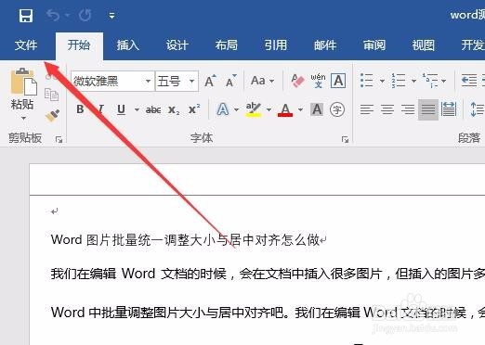
Task: Click the 五号 font size field
Action: coord(171,82)
